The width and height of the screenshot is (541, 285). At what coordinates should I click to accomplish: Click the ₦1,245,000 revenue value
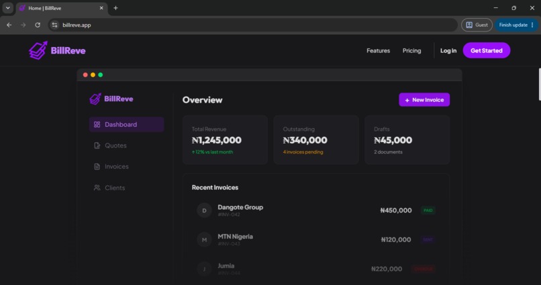(x=217, y=140)
